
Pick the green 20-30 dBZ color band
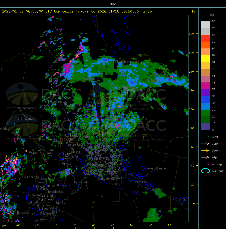(x=205, y=113)
